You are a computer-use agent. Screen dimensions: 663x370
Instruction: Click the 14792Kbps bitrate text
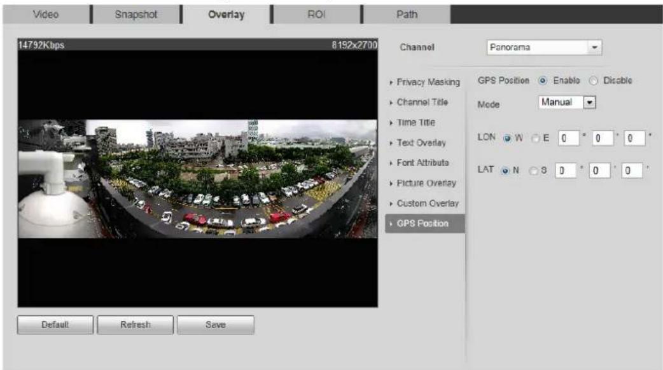(x=41, y=45)
